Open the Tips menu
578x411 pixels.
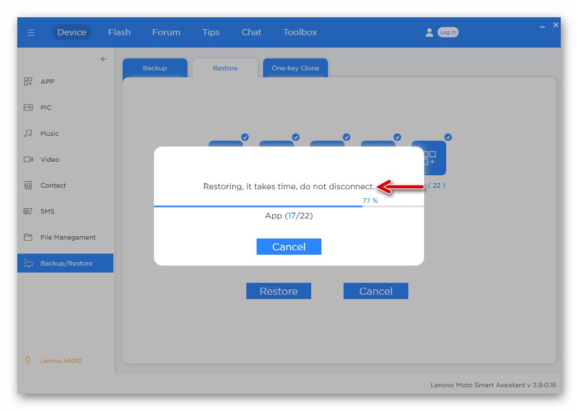(x=211, y=32)
